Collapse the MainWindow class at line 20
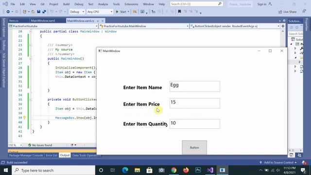The width and height of the screenshot is (311, 175). (31, 31)
